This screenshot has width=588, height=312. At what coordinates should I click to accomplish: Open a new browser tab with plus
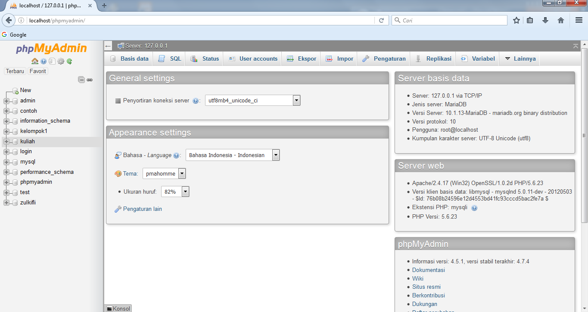[104, 6]
